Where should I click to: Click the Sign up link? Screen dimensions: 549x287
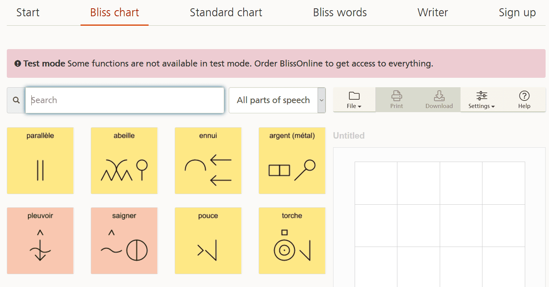click(x=517, y=12)
